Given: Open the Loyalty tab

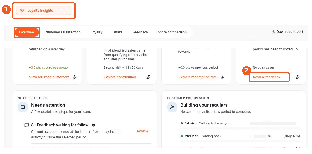Looking at the screenshot, I should (96, 32).
